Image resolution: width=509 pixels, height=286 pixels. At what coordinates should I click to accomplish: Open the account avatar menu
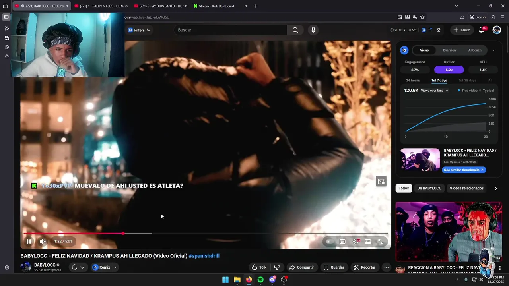click(497, 30)
